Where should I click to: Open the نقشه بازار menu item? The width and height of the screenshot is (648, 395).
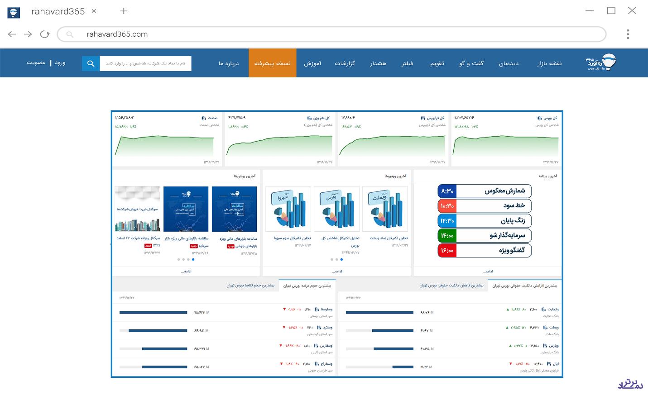point(549,63)
